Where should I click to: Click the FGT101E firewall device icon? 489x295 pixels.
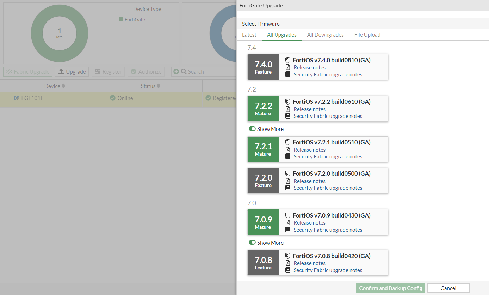pos(16,98)
